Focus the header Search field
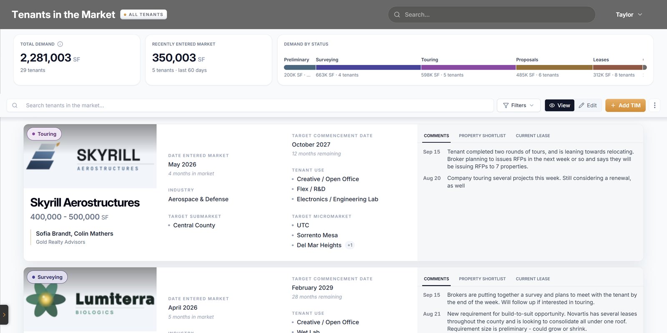Screen dimensions: 667x333 tap(491, 15)
